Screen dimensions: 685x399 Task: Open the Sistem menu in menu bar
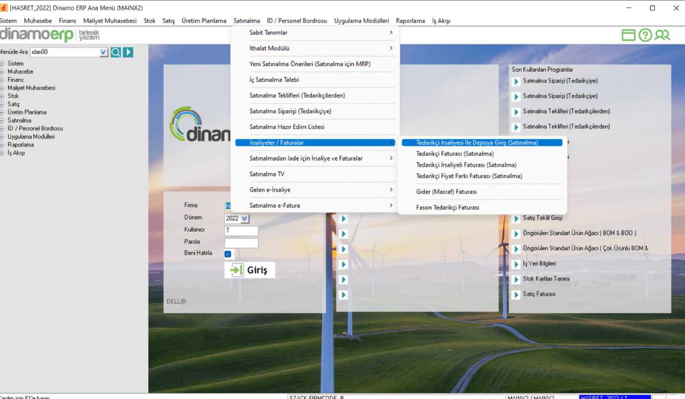coord(8,21)
